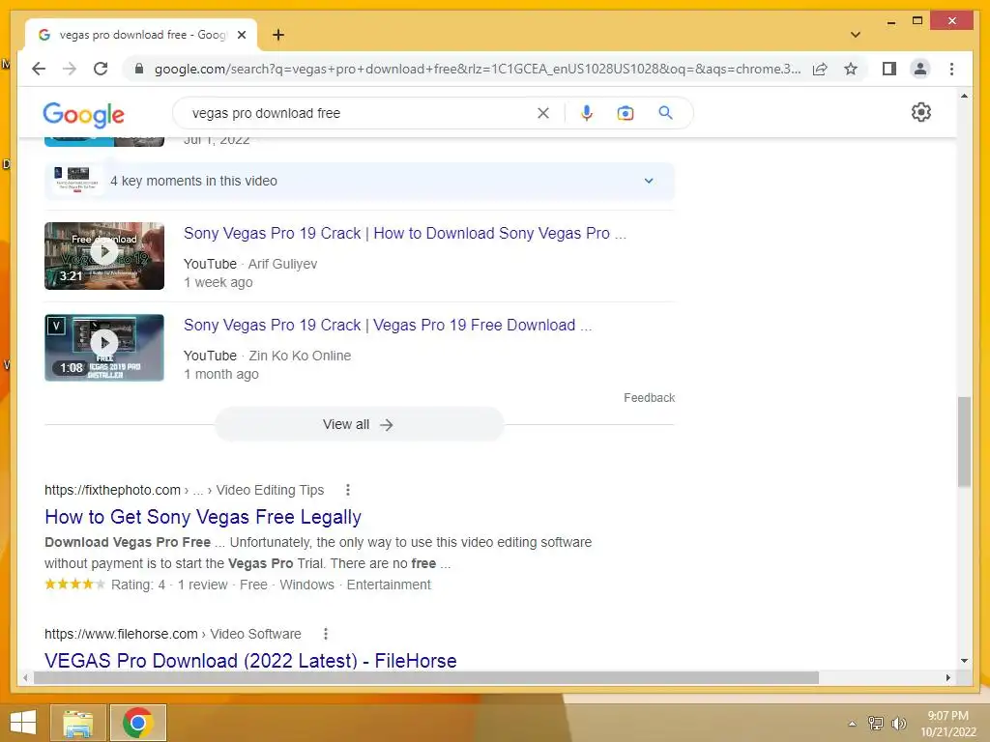Search by voice microphone icon
This screenshot has height=742, width=990.
click(587, 113)
